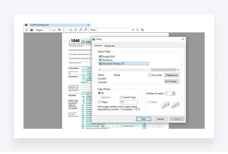Click the printer icon in the PDF toolbar
Screen dimensions: 228x154
(x=31, y=30)
